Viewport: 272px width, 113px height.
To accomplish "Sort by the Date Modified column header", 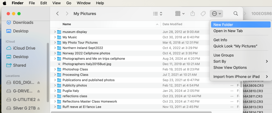I will pos(172,24).
